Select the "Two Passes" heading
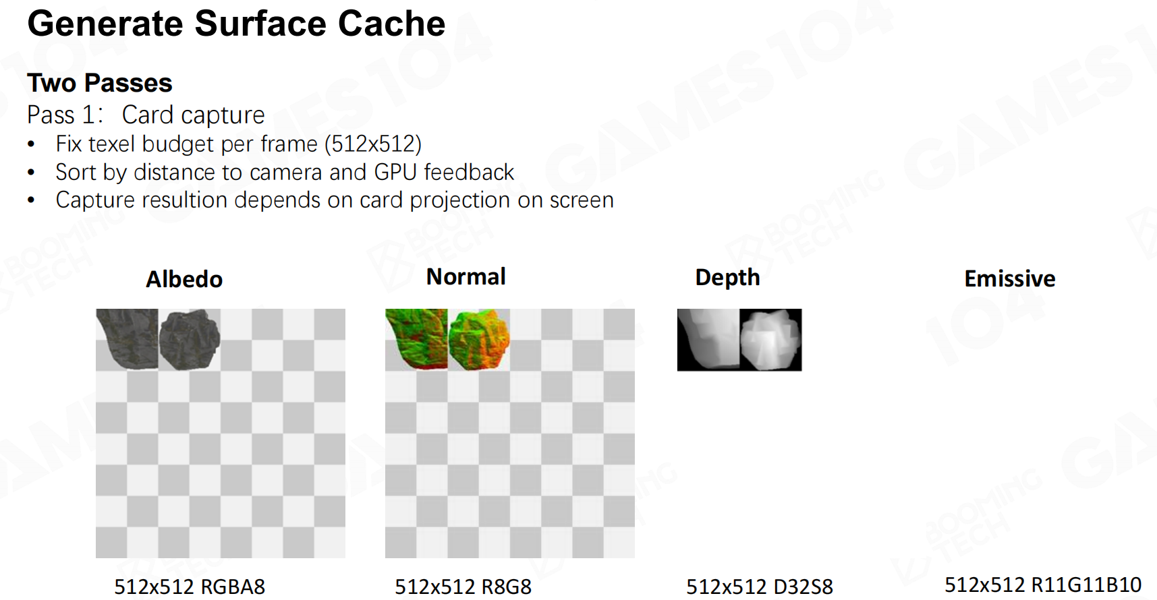 tap(100, 83)
